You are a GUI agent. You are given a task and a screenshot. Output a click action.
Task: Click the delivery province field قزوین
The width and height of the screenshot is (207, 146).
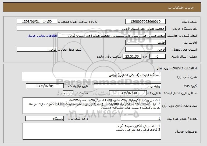(145, 50)
